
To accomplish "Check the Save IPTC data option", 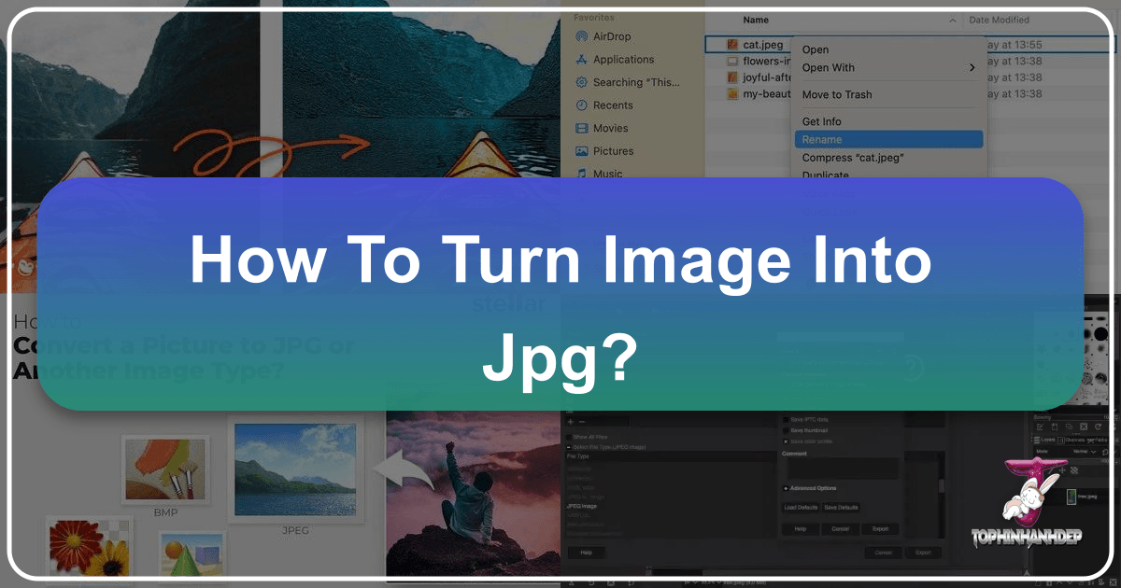I will 785,419.
